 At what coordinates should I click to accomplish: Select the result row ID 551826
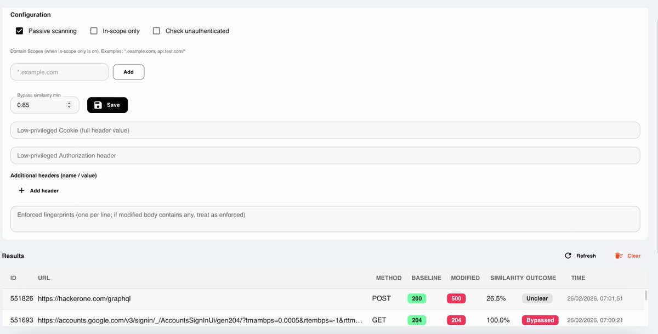[22, 298]
